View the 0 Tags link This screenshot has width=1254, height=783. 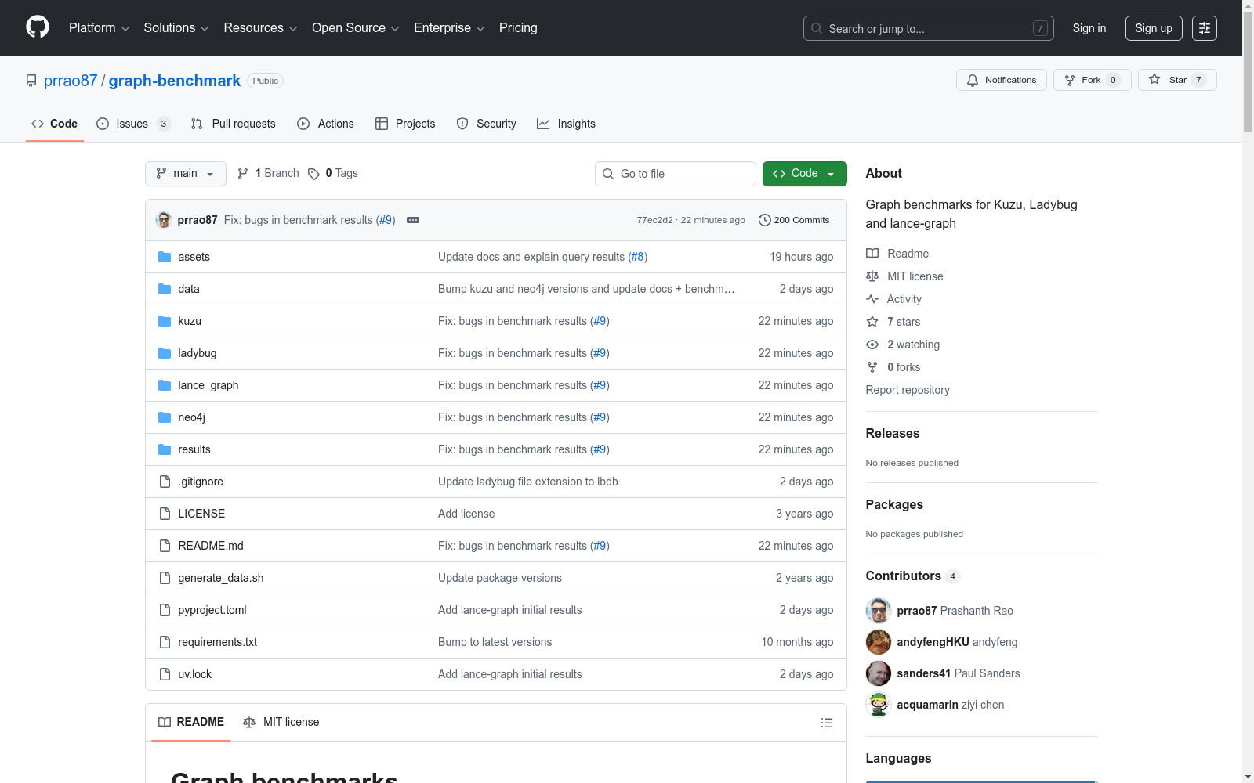pyautogui.click(x=333, y=173)
